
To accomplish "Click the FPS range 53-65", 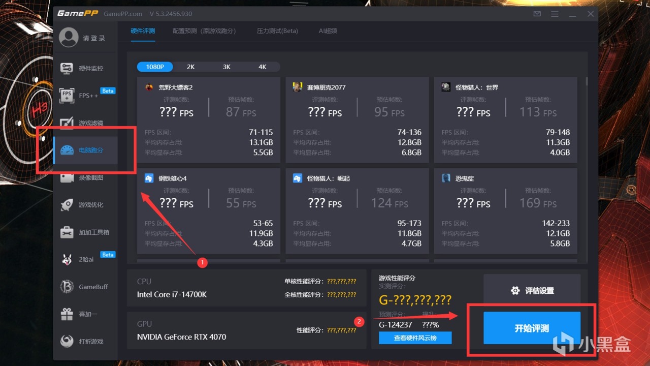I will click(263, 223).
